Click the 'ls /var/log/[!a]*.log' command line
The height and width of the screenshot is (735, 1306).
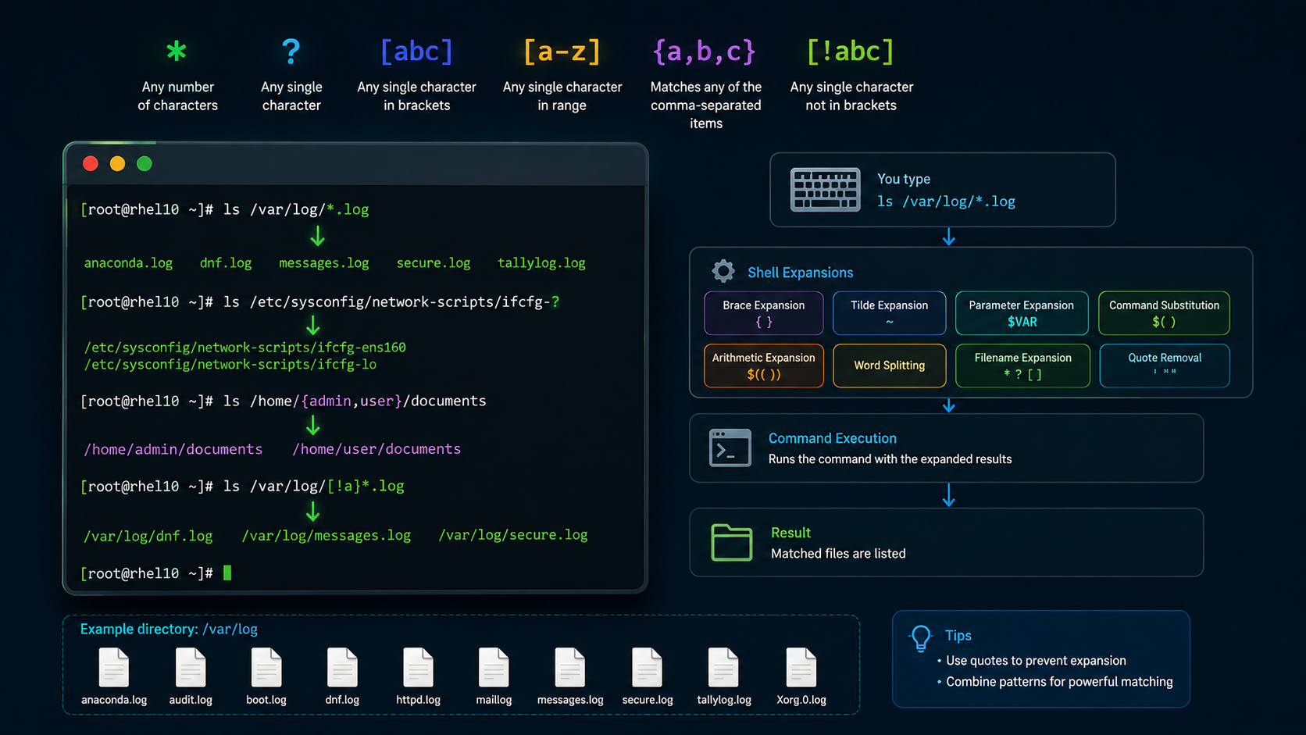pos(314,486)
